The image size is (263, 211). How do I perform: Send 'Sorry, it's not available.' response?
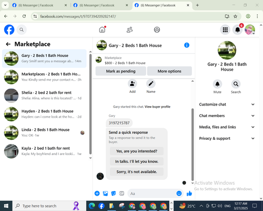click(137, 172)
